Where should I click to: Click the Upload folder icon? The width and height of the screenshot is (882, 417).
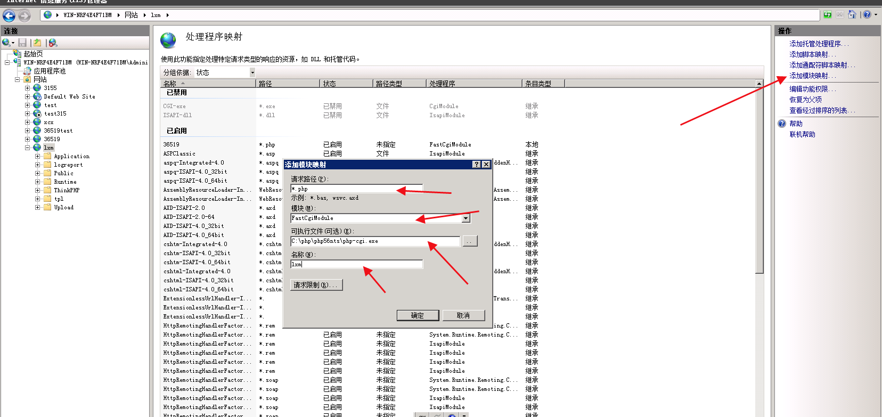[x=47, y=207]
